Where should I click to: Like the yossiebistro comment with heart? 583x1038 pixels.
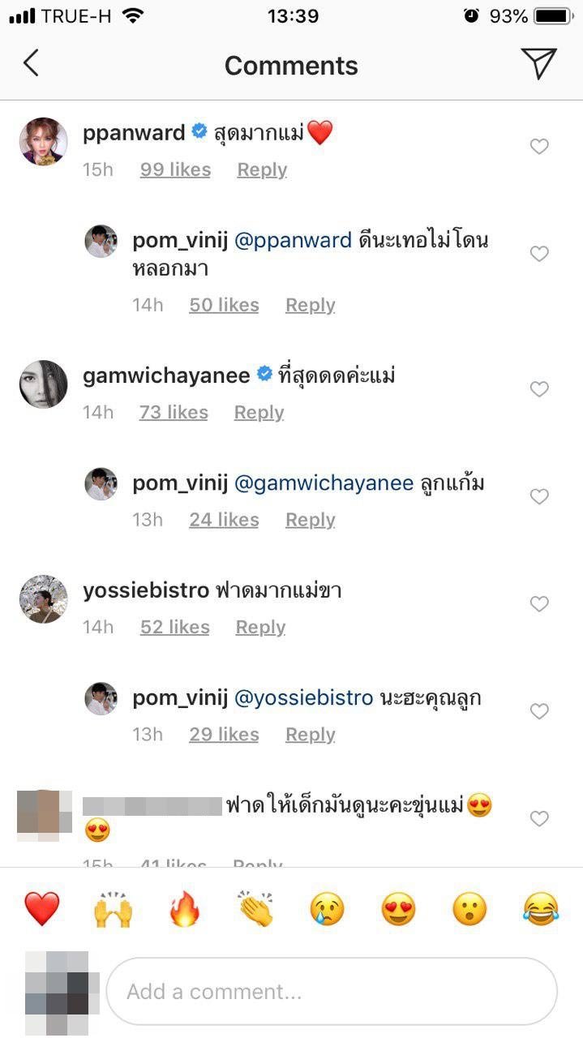pos(539,604)
